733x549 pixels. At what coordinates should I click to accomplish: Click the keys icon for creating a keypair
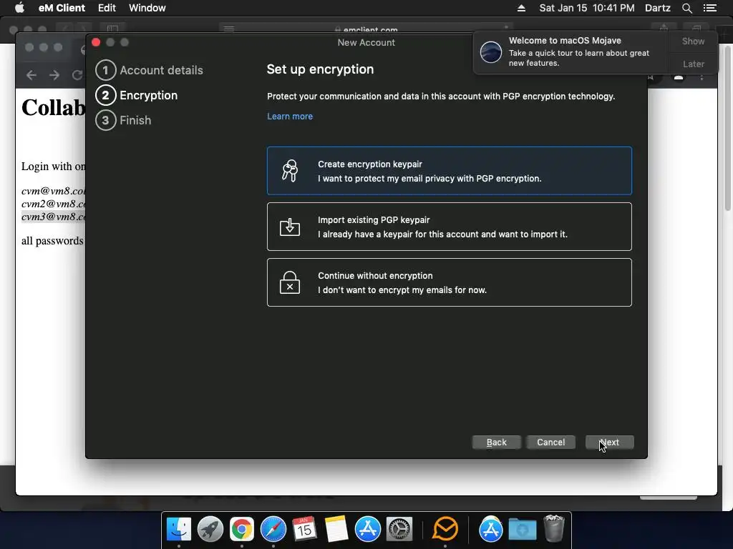tap(290, 171)
